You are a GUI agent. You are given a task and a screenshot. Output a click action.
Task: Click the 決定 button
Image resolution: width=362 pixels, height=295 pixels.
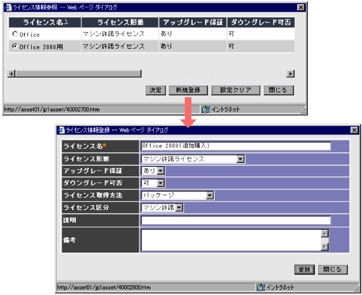coord(156,90)
